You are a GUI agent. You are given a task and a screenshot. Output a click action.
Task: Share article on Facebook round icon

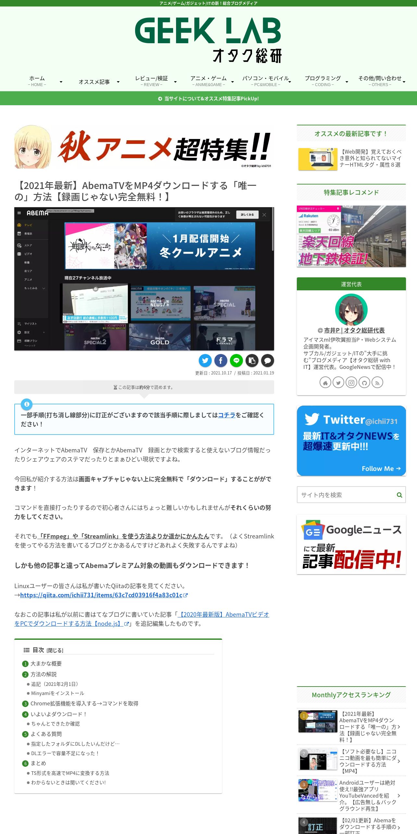(x=221, y=360)
